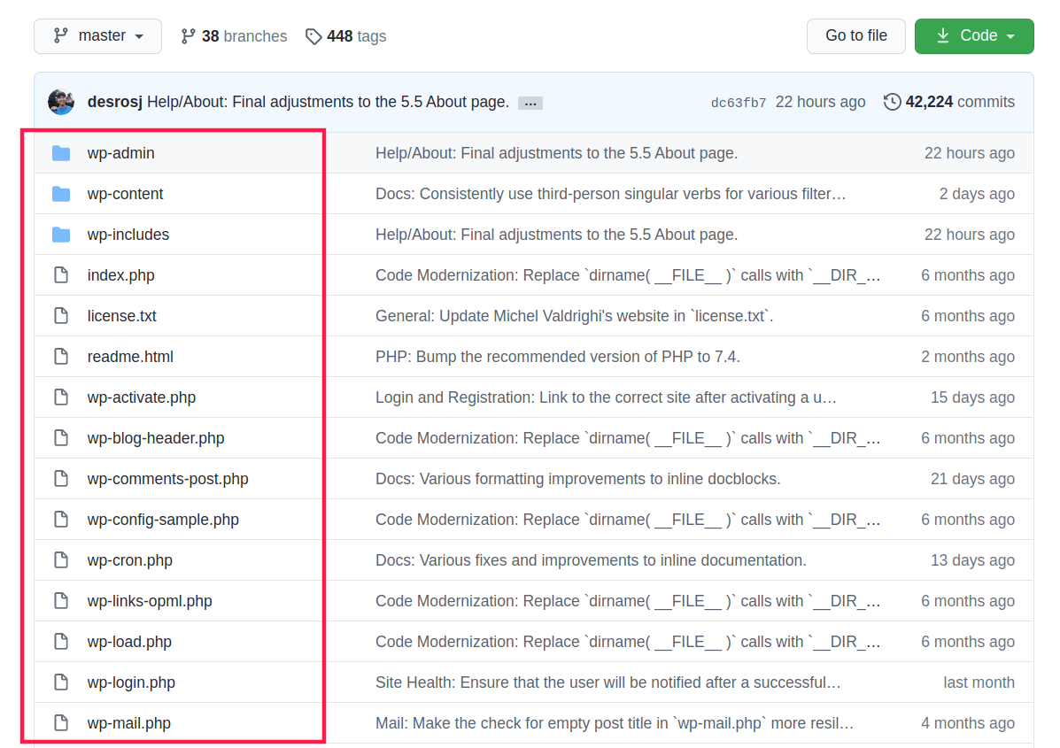Click the history clock icon
This screenshot has height=748, width=1060.
(893, 102)
